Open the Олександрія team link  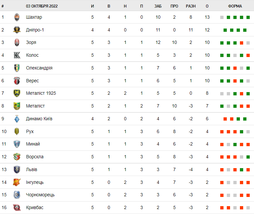pyautogui.click(x=39, y=68)
